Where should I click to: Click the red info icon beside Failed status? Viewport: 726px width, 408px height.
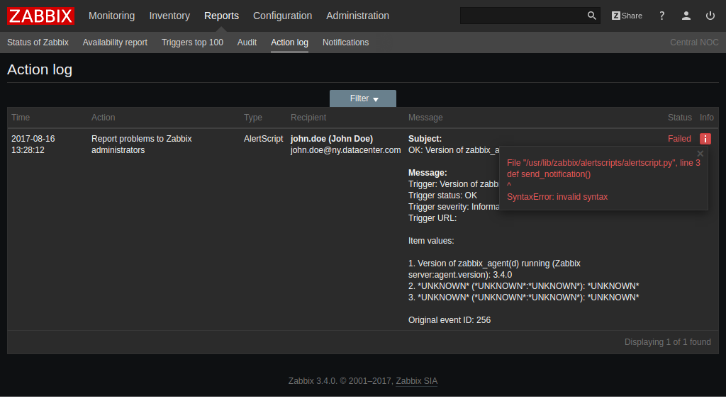[x=705, y=139]
